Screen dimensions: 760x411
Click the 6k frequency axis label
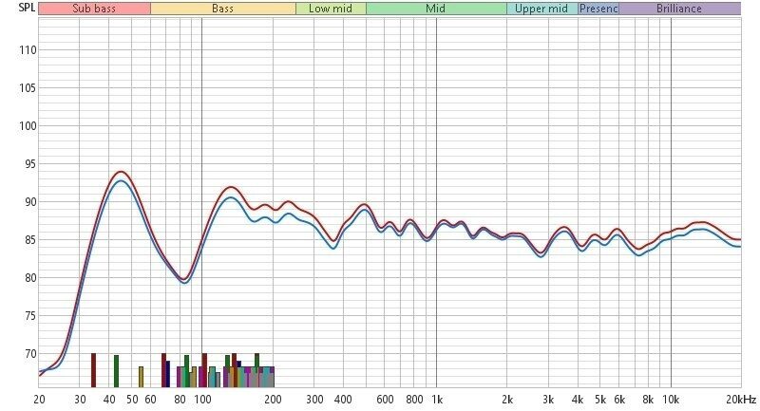(619, 400)
